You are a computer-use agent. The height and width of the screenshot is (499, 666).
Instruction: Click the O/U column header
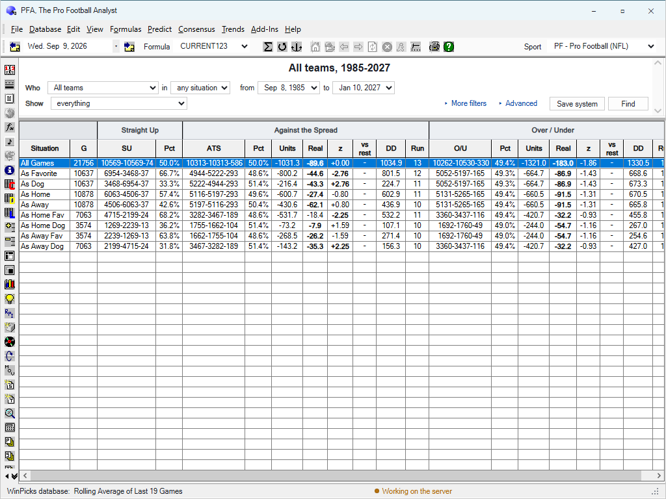[460, 149]
